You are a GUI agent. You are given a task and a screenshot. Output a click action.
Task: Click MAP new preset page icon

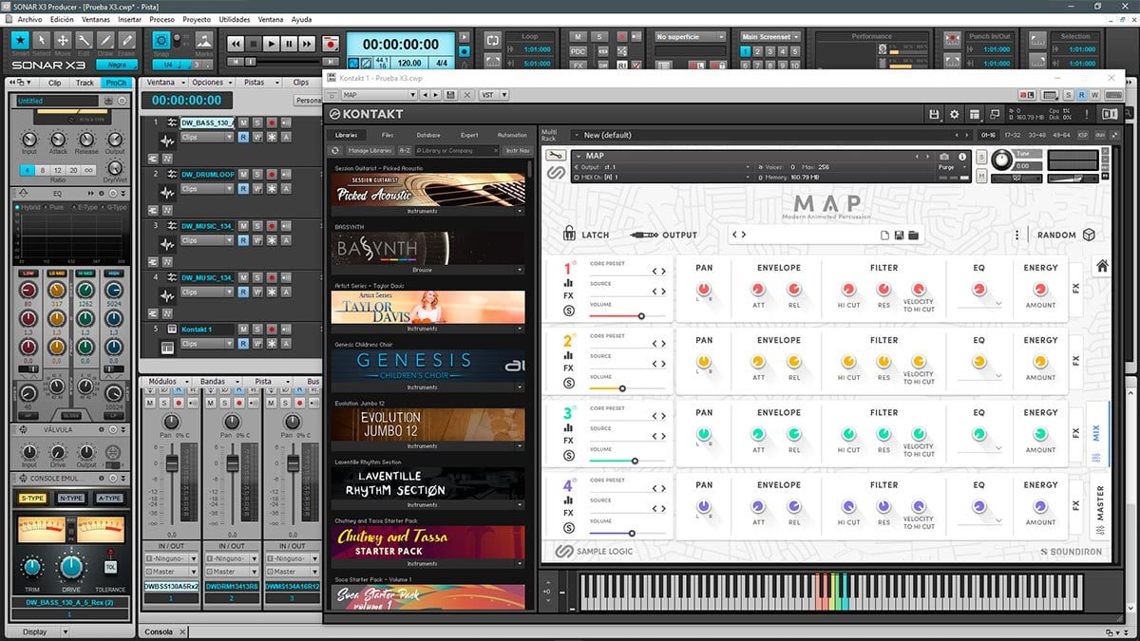[884, 236]
